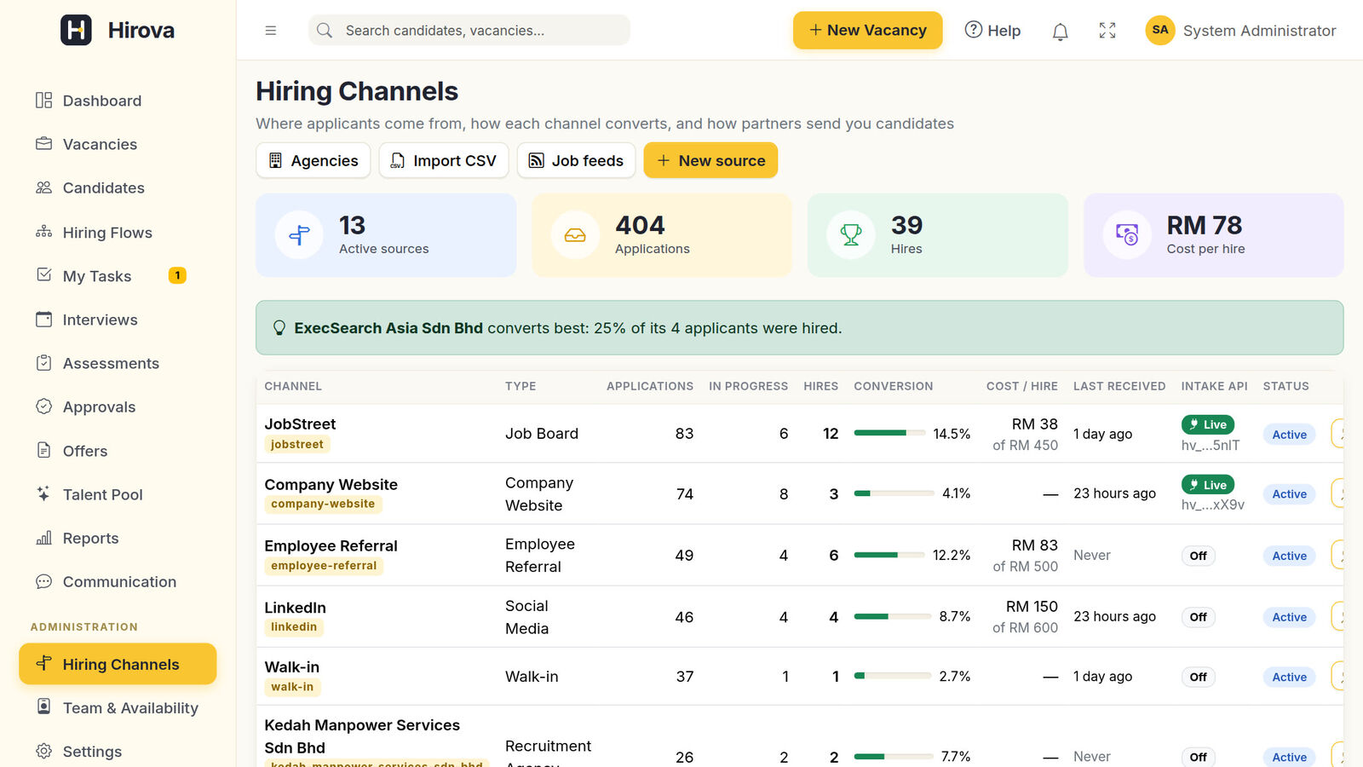Open Communication in the sidebar

[x=118, y=581]
